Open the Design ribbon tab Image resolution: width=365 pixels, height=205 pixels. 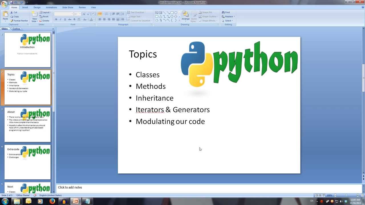click(x=37, y=7)
